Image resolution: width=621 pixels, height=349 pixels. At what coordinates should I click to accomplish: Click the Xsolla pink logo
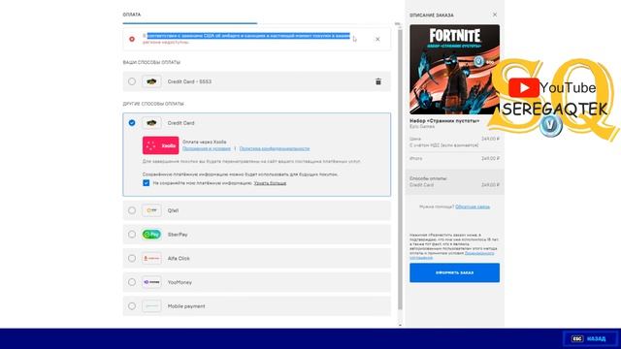[x=160, y=145]
